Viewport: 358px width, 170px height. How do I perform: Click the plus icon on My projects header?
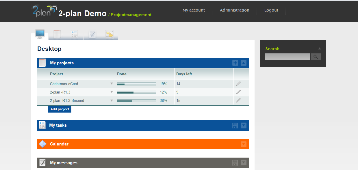pos(235,63)
